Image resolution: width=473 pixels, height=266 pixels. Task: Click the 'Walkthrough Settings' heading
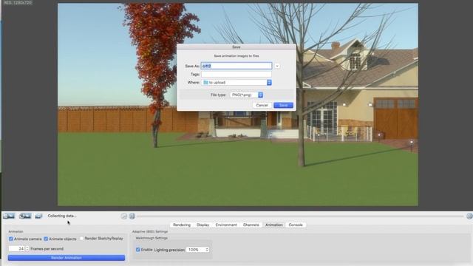[x=152, y=238]
